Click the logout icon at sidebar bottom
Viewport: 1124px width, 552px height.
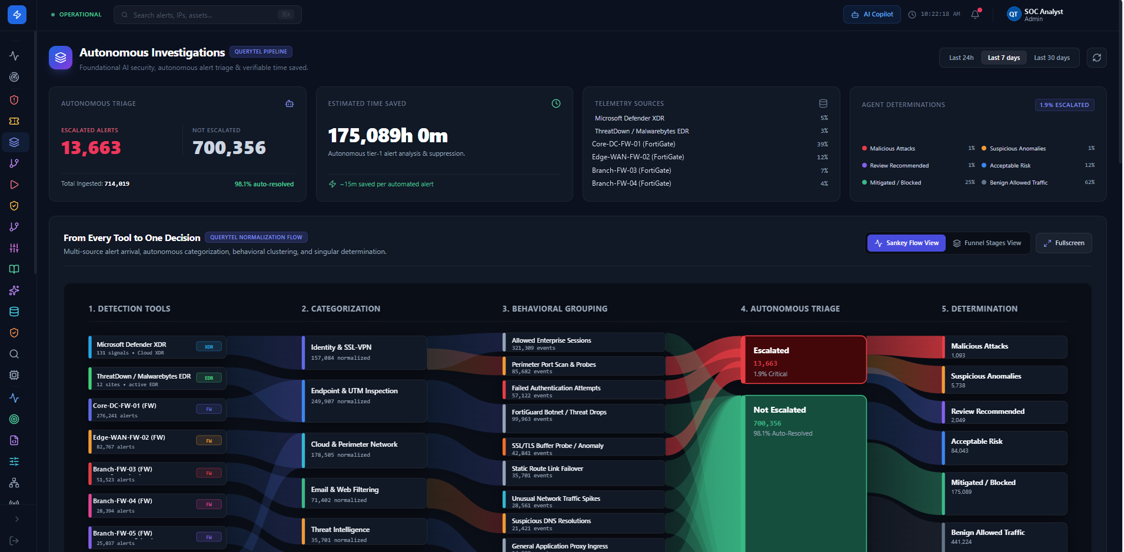pyautogui.click(x=14, y=541)
